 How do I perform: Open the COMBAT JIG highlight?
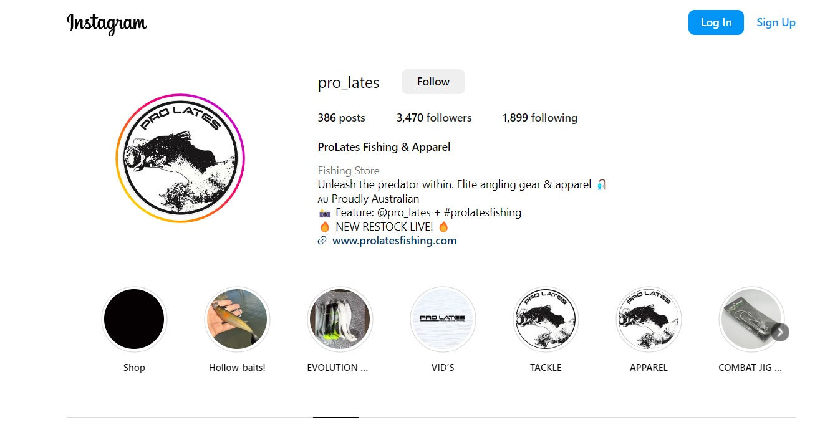[x=751, y=320]
